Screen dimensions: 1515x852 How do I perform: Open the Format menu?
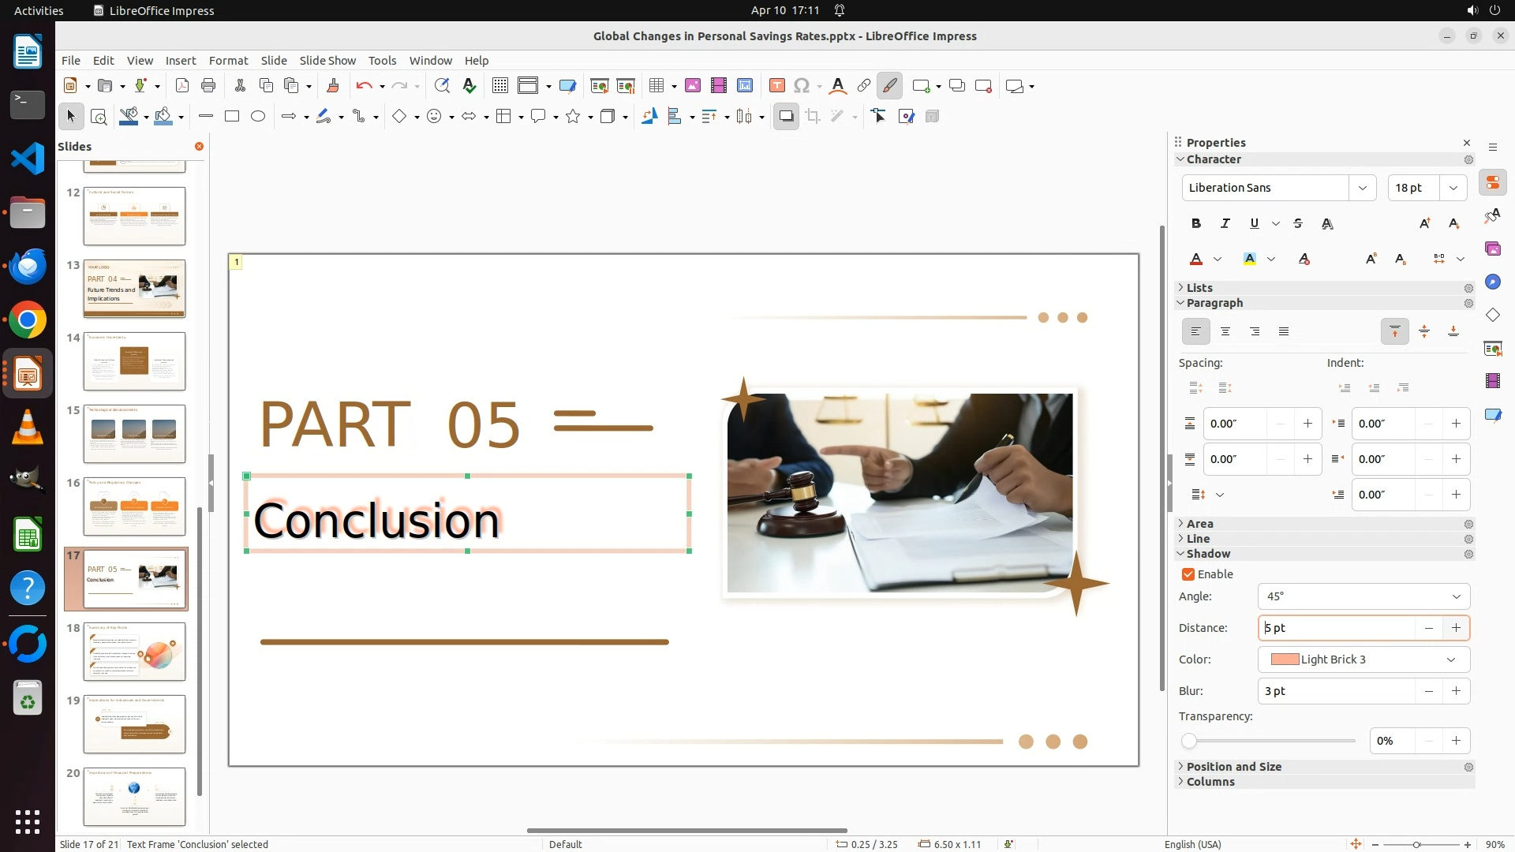(x=228, y=61)
